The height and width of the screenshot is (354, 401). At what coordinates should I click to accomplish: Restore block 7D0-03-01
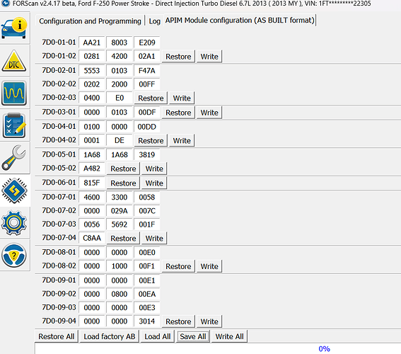pyautogui.click(x=178, y=113)
